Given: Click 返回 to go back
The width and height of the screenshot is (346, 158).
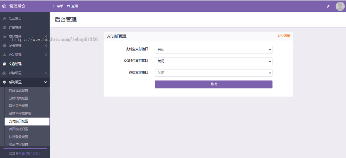Looking at the screenshot, I should pos(72,6).
